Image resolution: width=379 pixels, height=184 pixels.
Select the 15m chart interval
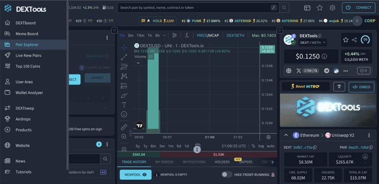click(x=141, y=35)
